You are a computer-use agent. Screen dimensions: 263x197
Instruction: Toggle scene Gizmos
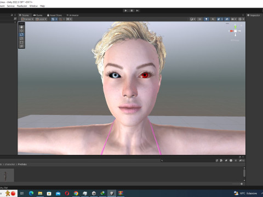[240, 19]
